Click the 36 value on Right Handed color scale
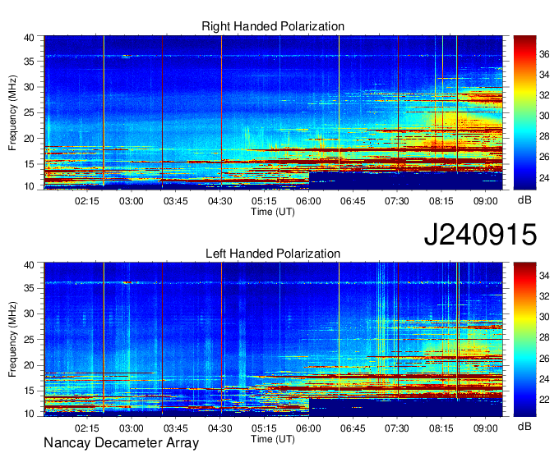The height and width of the screenshot is (453, 559). pos(544,54)
